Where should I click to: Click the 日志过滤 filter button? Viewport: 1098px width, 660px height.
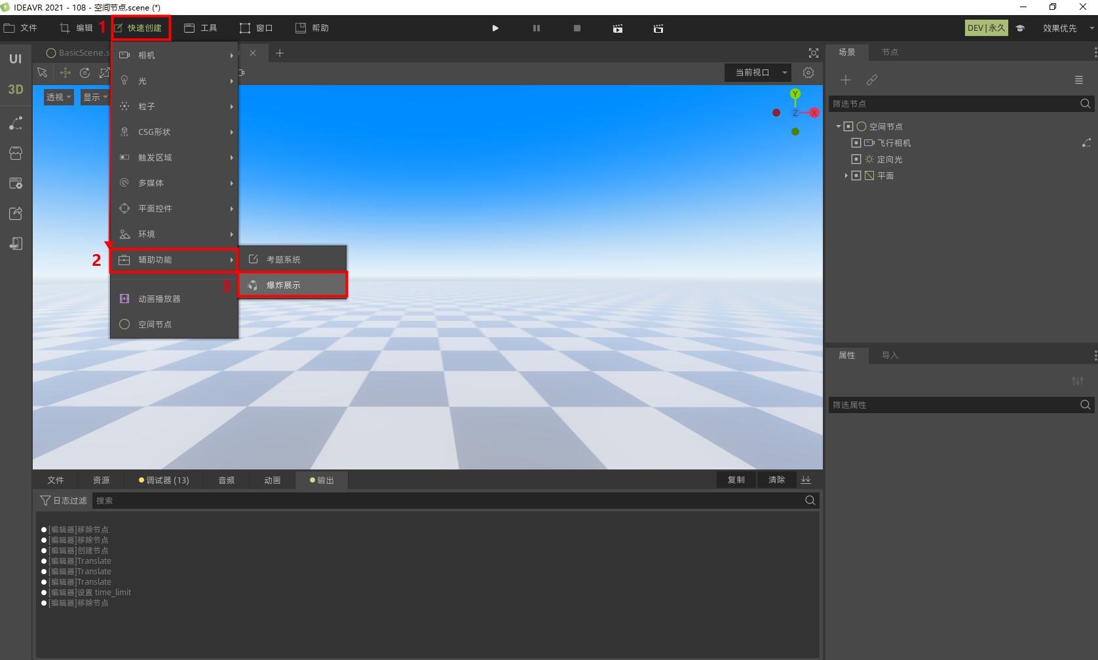point(64,500)
